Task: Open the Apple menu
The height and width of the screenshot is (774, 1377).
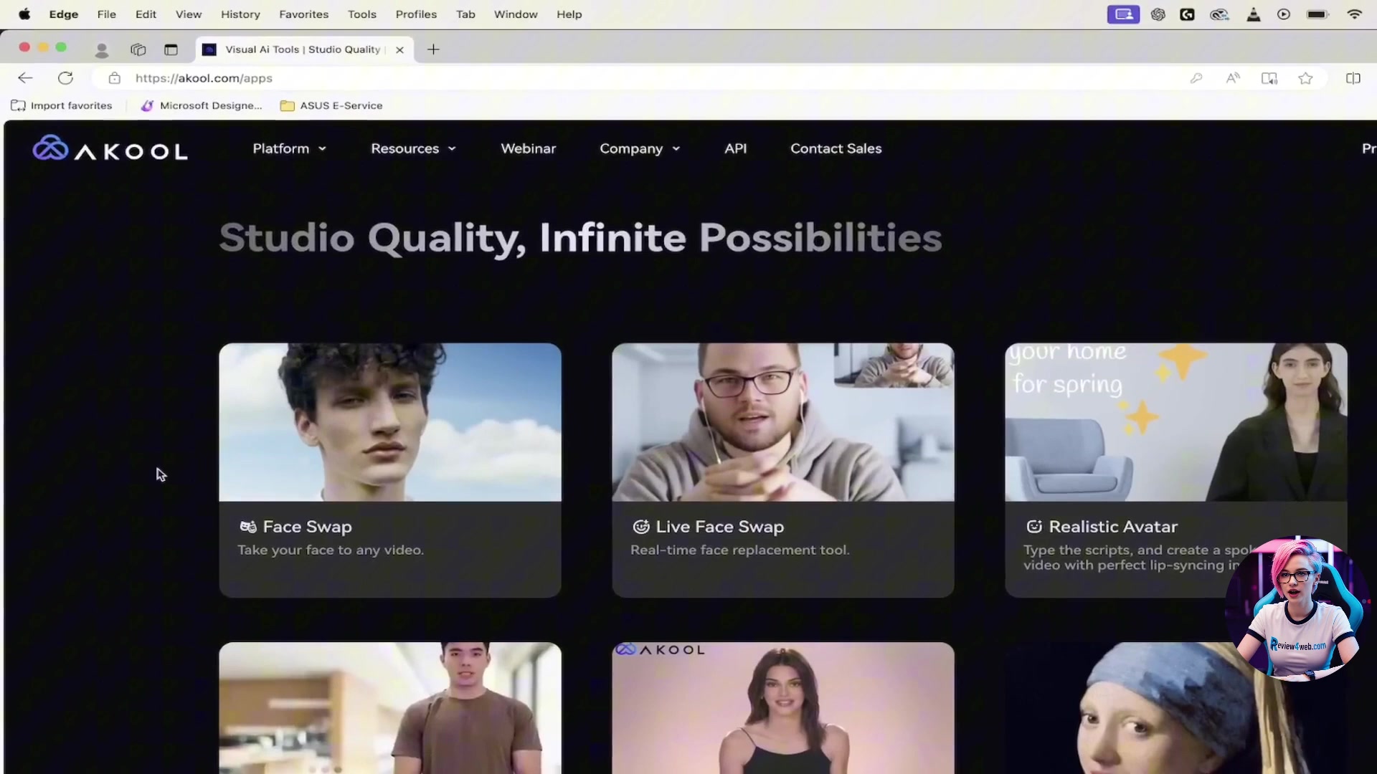Action: (x=24, y=14)
